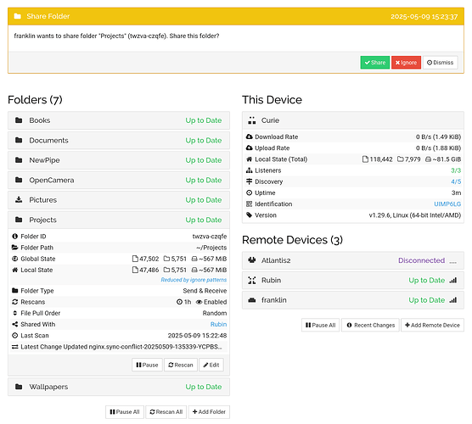
Task: Expand the Wallpapers folder panel
Action: [119, 387]
